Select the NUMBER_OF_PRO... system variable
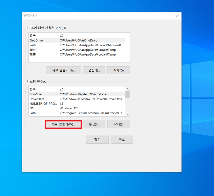214x196 pixels. (x=77, y=104)
